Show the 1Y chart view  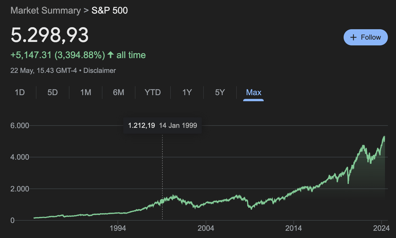coord(187,92)
